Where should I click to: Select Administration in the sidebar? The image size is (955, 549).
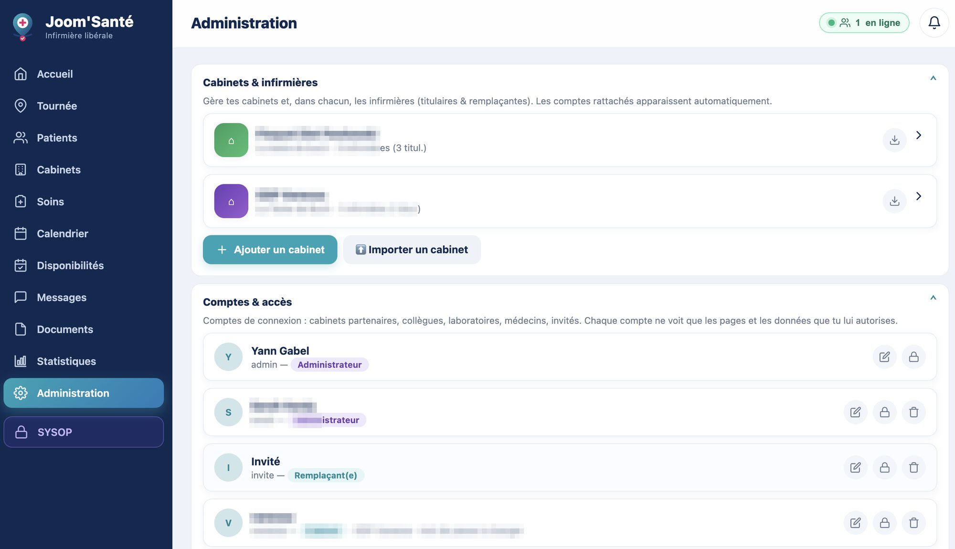(84, 393)
